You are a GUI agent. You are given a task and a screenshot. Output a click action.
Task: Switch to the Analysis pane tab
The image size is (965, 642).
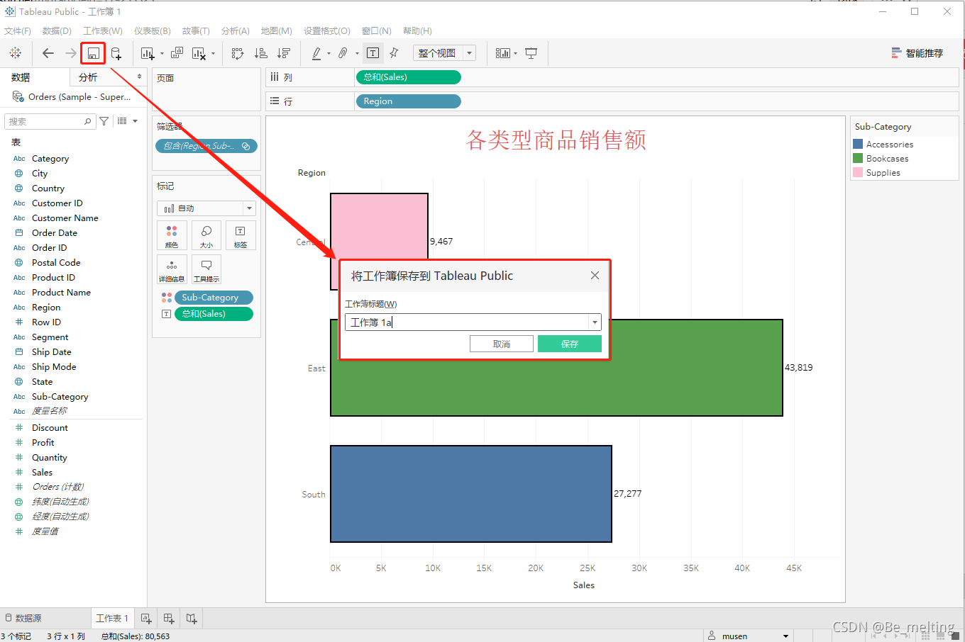tap(88, 77)
